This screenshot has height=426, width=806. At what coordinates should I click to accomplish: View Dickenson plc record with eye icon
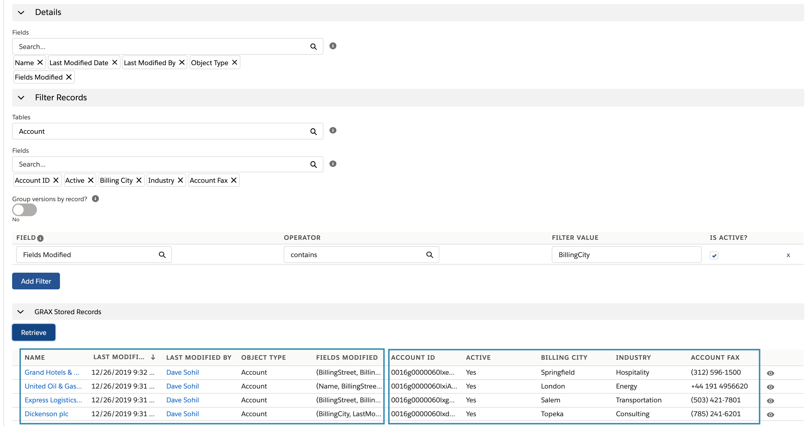pos(770,414)
